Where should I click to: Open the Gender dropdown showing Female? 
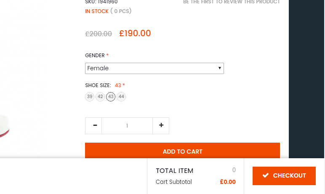(x=154, y=68)
